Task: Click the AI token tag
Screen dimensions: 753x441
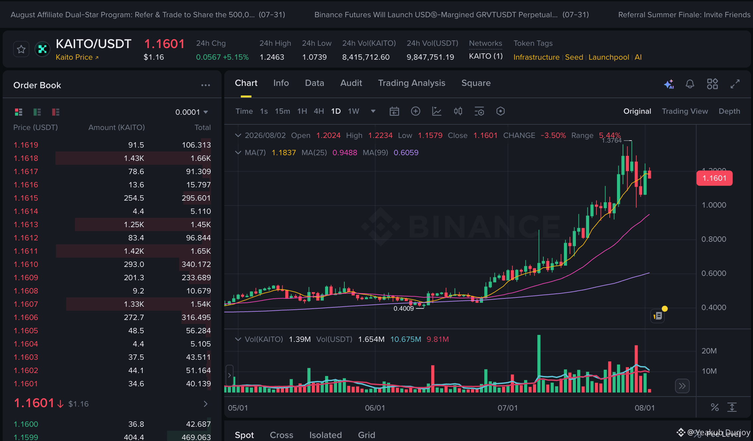Action: (638, 57)
